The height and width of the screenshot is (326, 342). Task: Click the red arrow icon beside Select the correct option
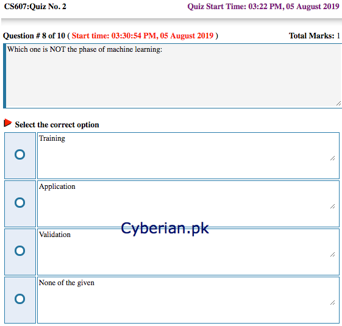8,123
